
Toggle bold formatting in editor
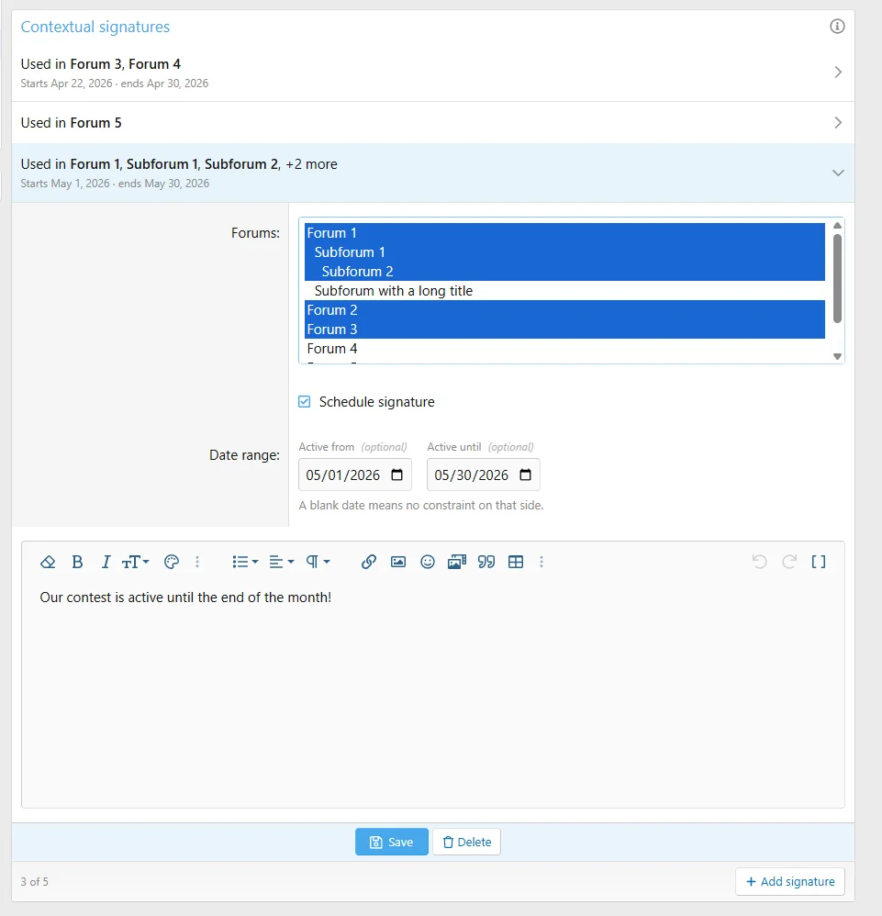tap(77, 562)
